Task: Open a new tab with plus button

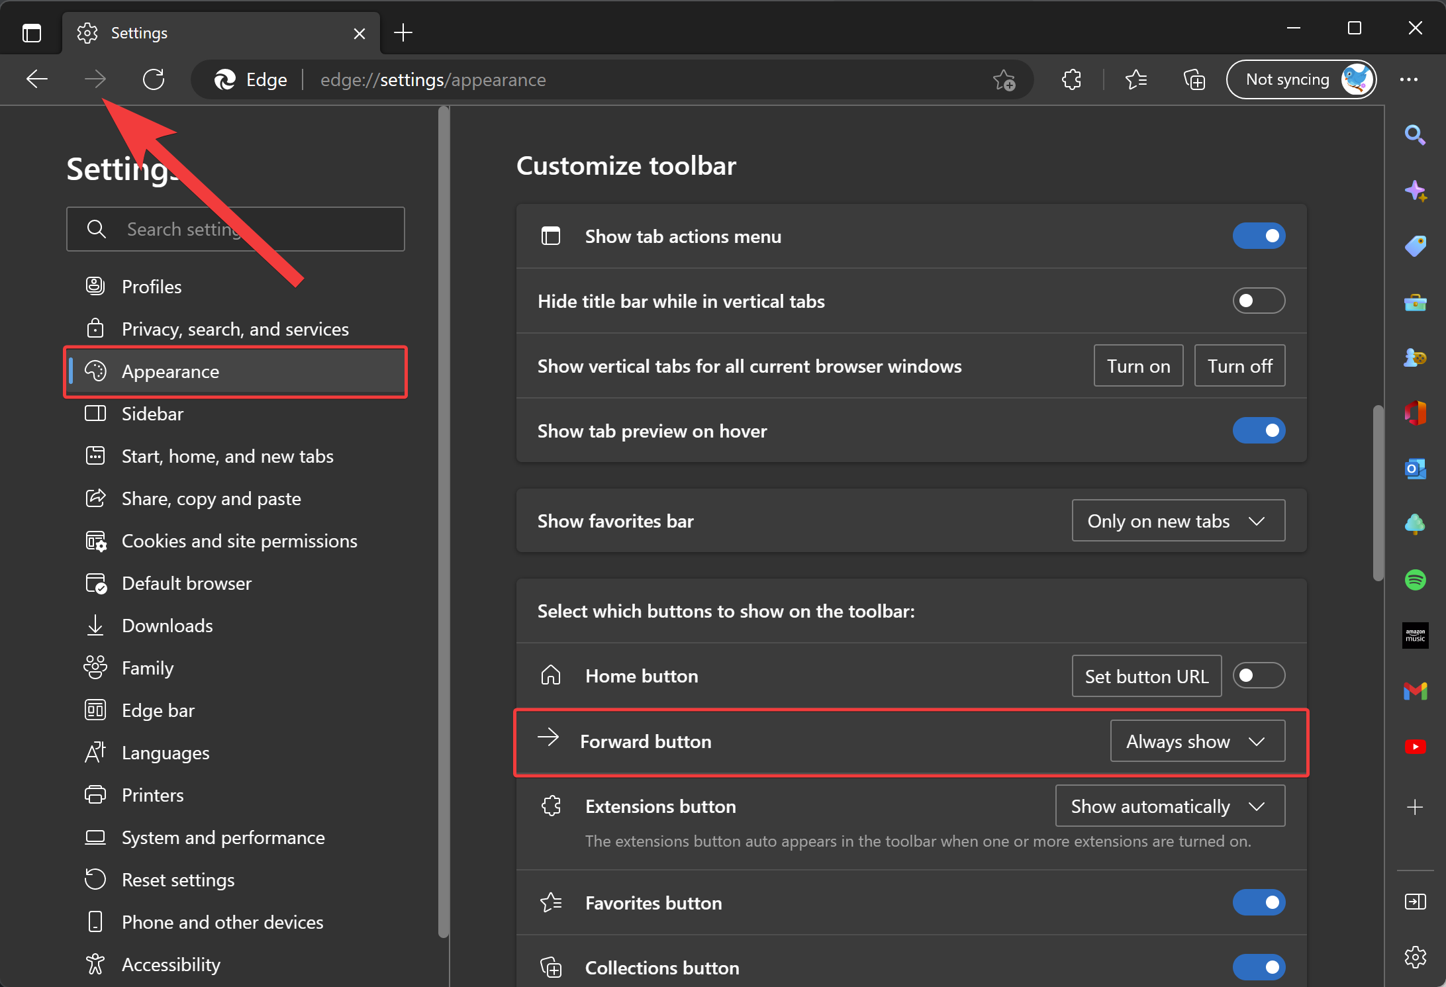Action: (403, 32)
